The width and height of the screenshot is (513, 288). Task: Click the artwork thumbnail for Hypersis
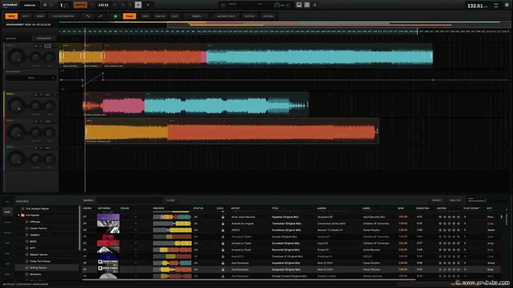tap(108, 217)
